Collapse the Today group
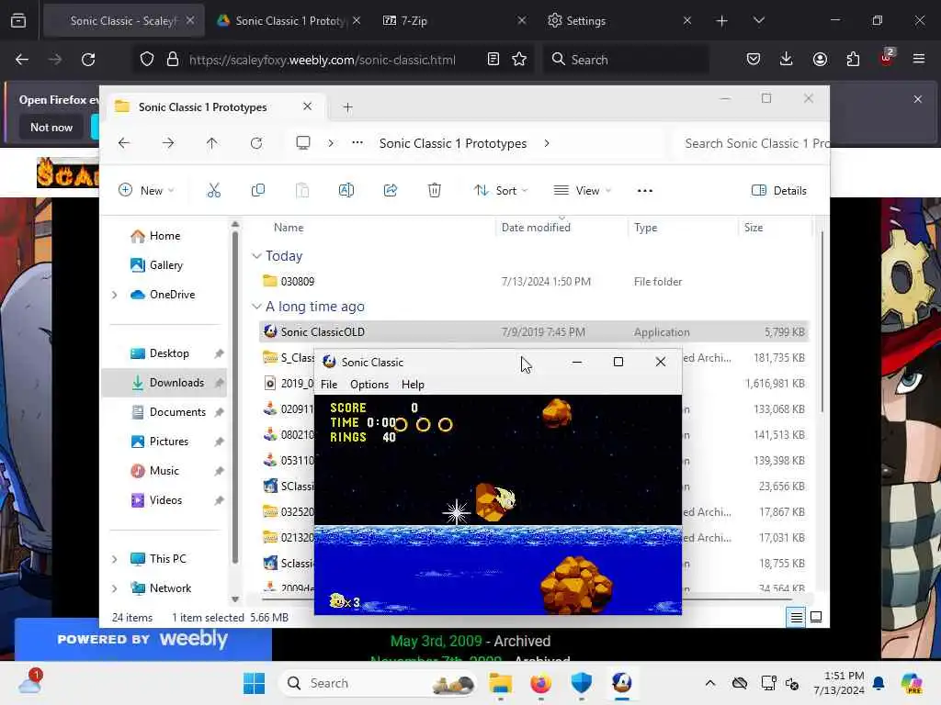 pyautogui.click(x=257, y=256)
